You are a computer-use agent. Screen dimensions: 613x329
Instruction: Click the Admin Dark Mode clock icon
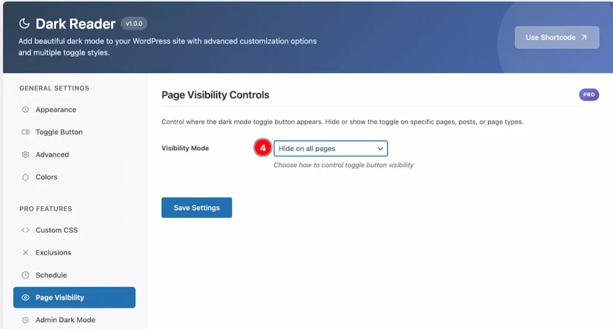click(25, 320)
